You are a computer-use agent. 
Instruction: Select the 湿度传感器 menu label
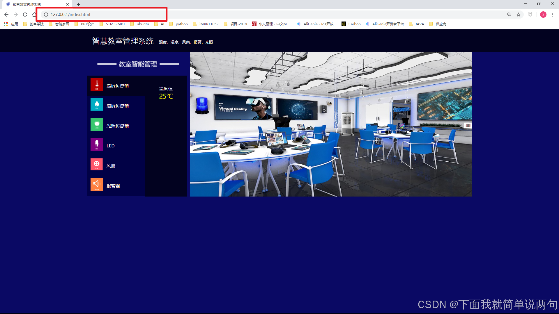[x=118, y=106]
